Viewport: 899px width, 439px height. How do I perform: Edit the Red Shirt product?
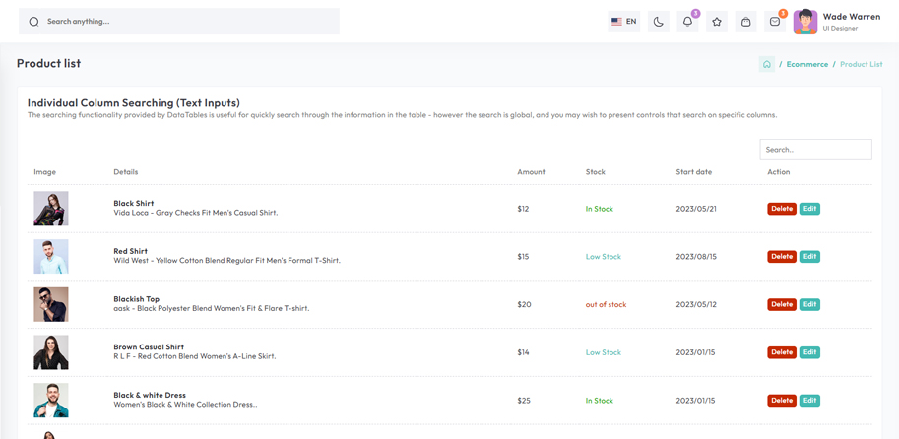(x=809, y=257)
